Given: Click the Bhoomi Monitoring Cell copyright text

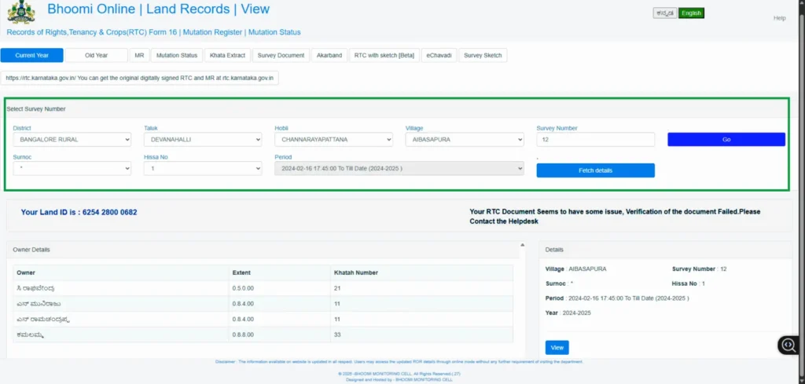Looking at the screenshot, I should click(399, 375).
